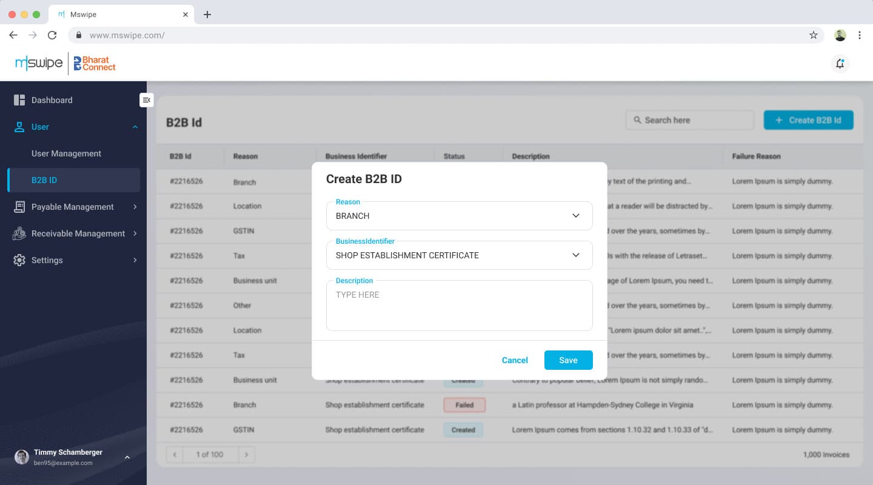Expand Settings submenu arrow
Image resolution: width=873 pixels, height=485 pixels.
(x=135, y=260)
